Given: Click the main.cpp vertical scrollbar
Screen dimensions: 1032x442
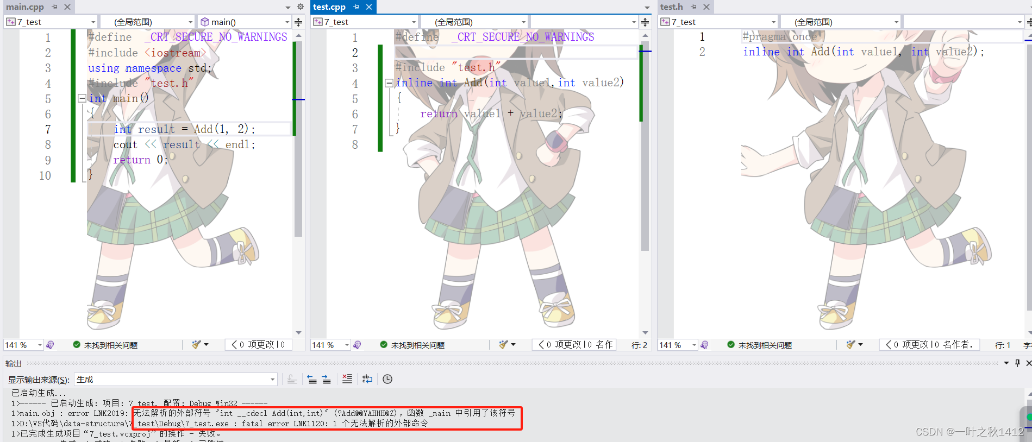Looking at the screenshot, I should point(298,140).
